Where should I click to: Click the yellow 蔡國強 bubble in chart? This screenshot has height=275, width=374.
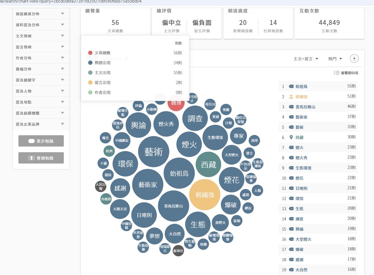coord(204,195)
